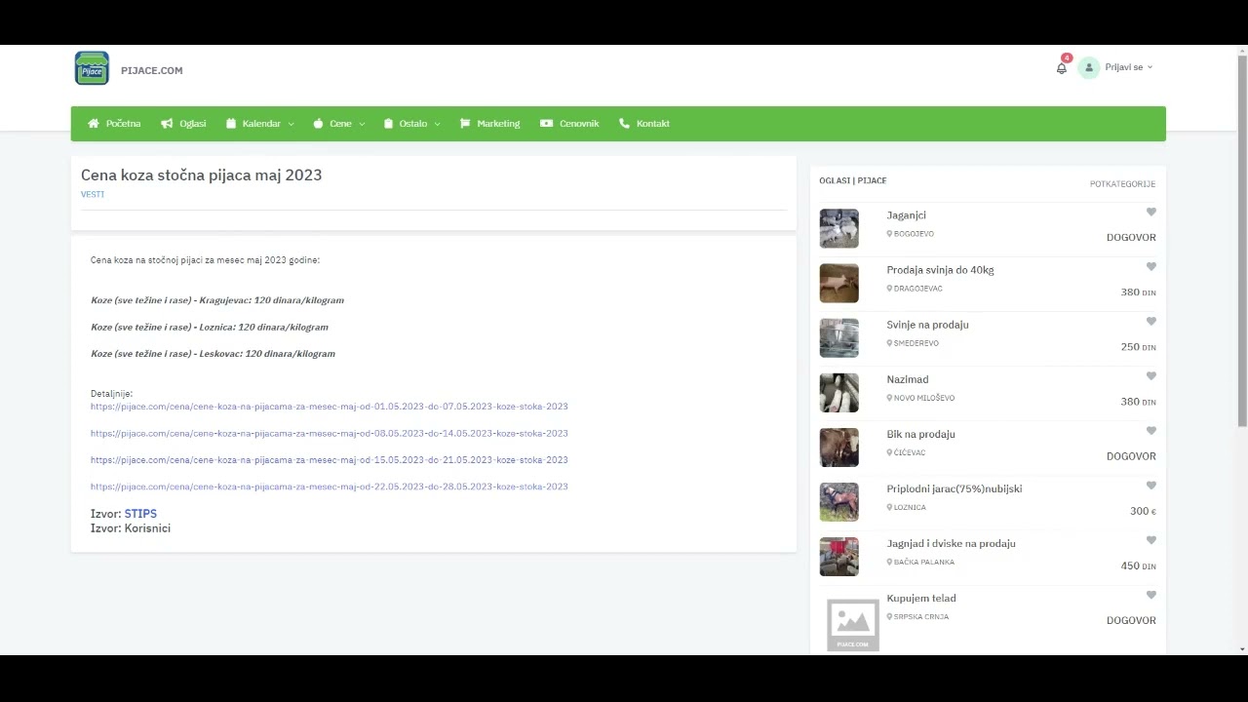This screenshot has height=702, width=1248.
Task: Favorite the Nazimad ad with heart
Action: click(x=1150, y=375)
